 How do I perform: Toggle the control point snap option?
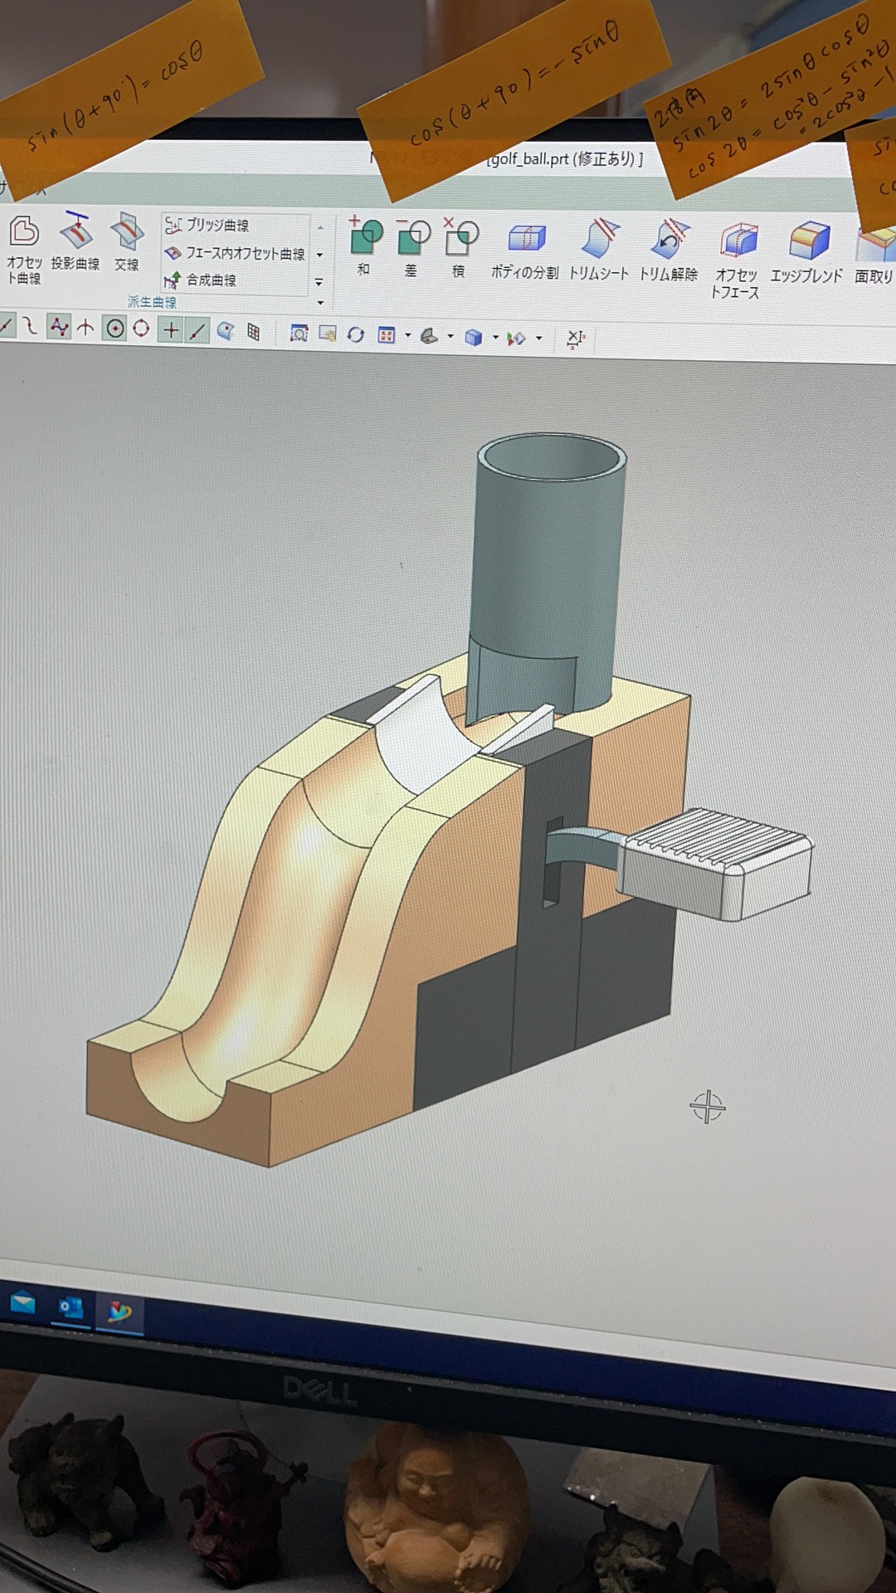pos(59,328)
